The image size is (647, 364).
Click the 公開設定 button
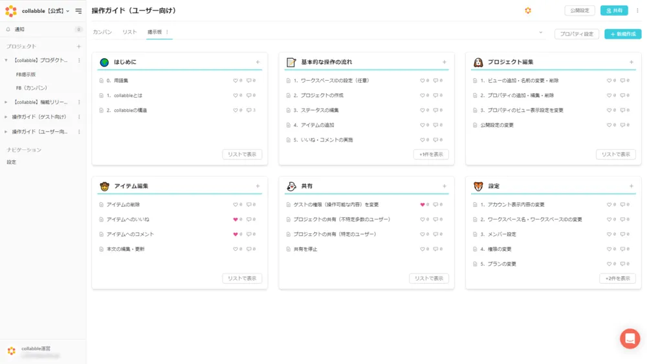click(579, 11)
